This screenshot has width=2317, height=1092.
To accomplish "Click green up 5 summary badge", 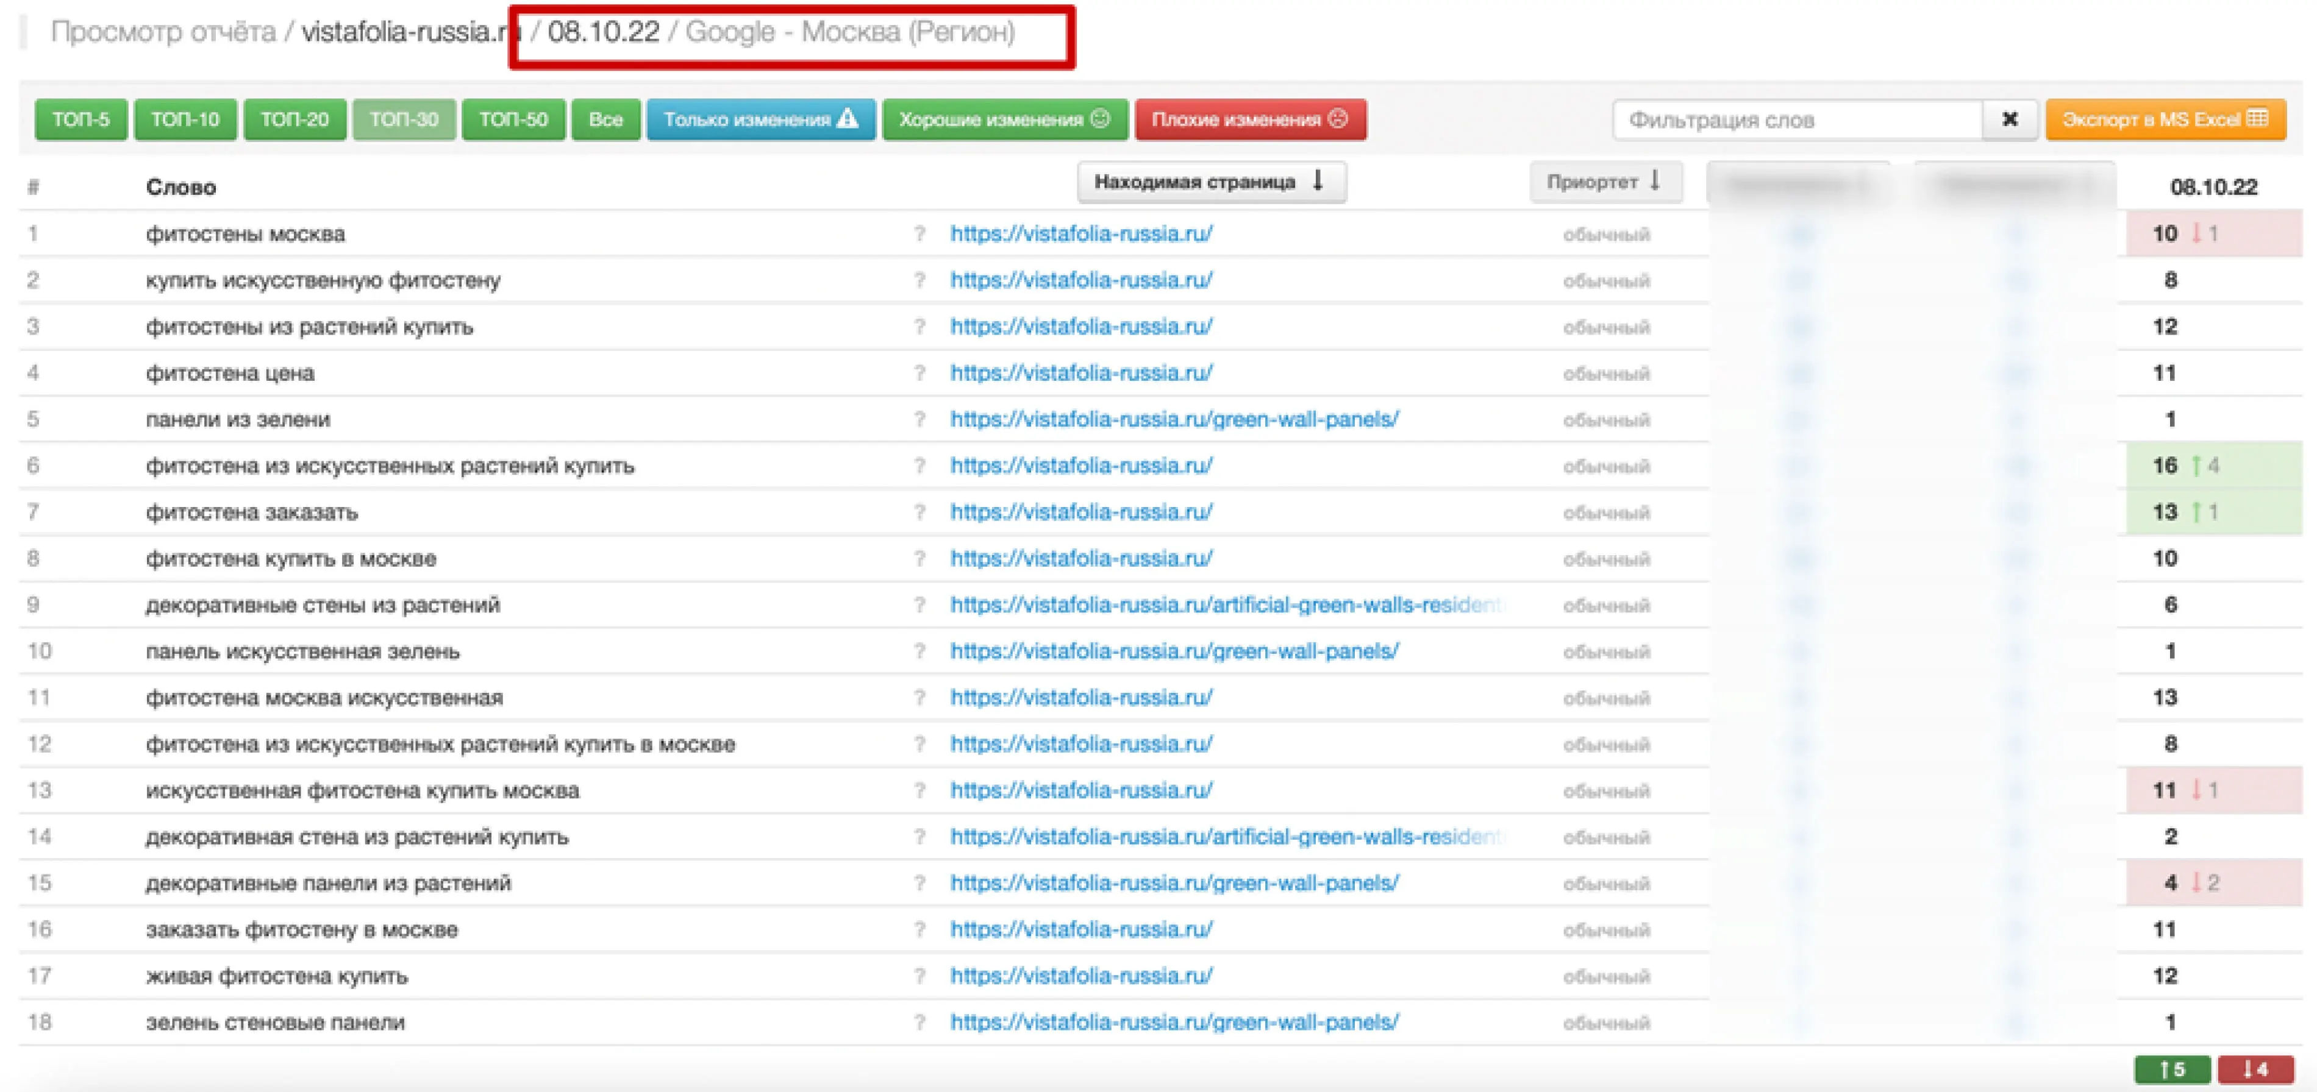I will click(2172, 1069).
